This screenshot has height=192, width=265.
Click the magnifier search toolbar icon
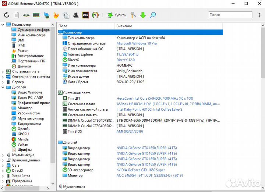[153, 15]
